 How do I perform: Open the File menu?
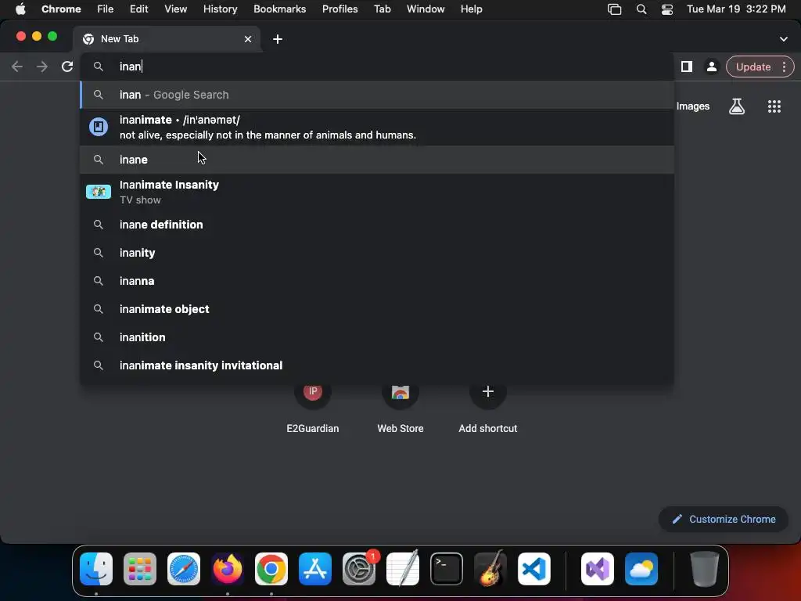106,9
